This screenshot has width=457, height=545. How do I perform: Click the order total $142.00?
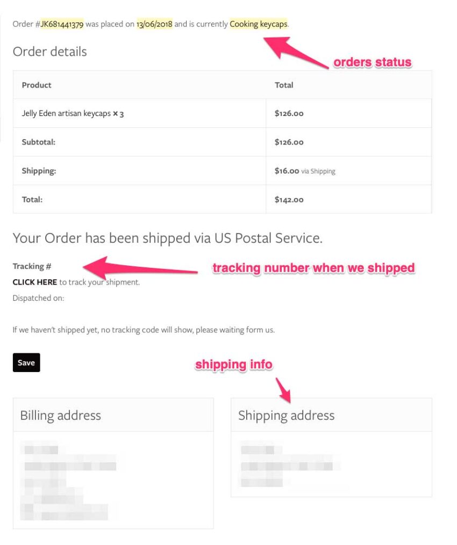(x=289, y=199)
